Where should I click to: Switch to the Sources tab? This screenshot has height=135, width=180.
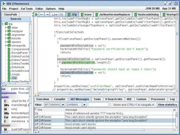coord(16,19)
